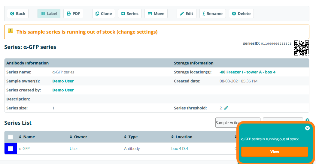Print a barcode Label for the series
The image size is (316, 164).
coord(49,13)
